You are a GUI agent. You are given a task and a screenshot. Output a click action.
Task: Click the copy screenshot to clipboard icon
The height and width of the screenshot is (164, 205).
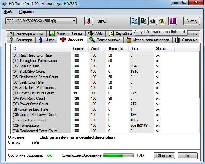point(144,21)
